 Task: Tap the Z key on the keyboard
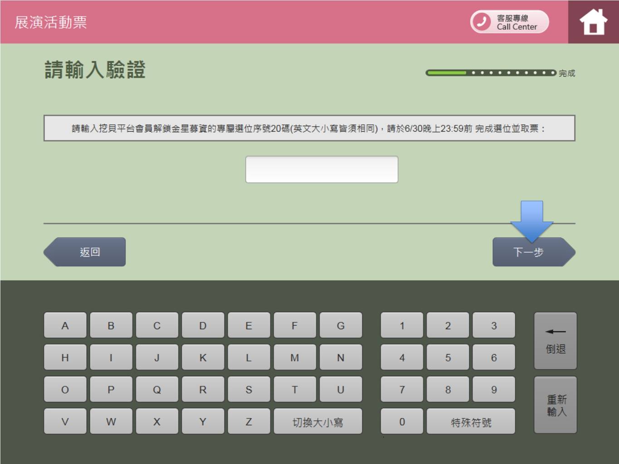pos(249,422)
